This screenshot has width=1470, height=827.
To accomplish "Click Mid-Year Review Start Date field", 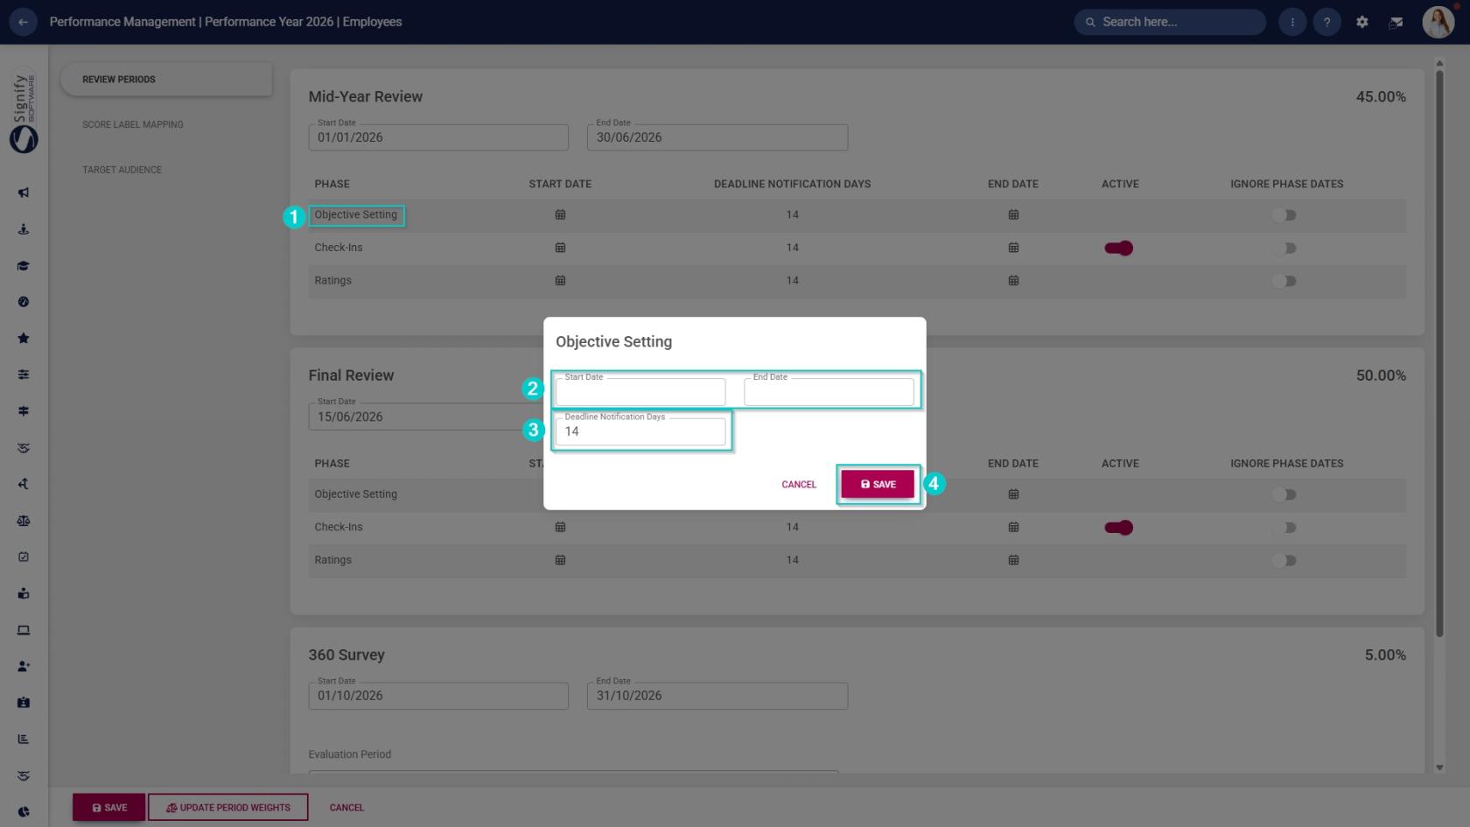I will click(x=438, y=137).
